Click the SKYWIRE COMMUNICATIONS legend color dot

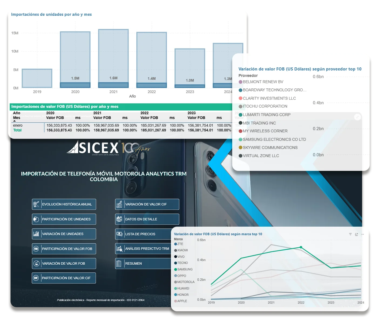(240, 148)
